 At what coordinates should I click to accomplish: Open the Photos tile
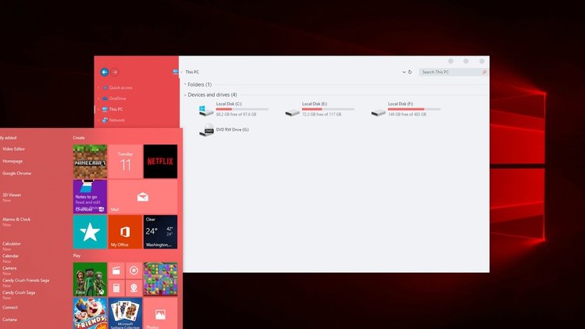coord(160,313)
